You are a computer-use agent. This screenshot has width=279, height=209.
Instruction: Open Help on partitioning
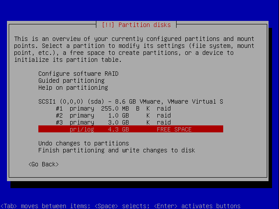(x=73, y=88)
